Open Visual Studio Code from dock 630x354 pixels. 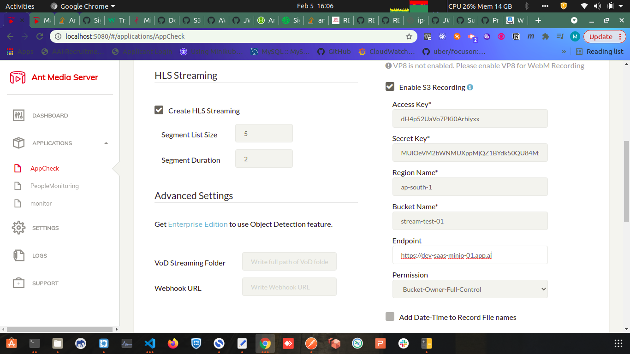click(149, 343)
